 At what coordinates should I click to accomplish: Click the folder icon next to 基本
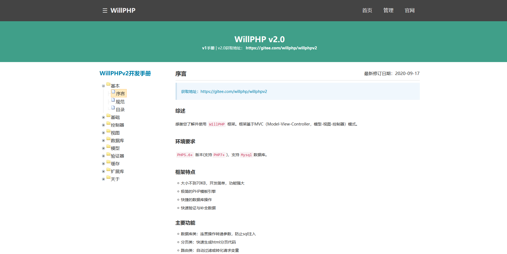tap(108, 84)
